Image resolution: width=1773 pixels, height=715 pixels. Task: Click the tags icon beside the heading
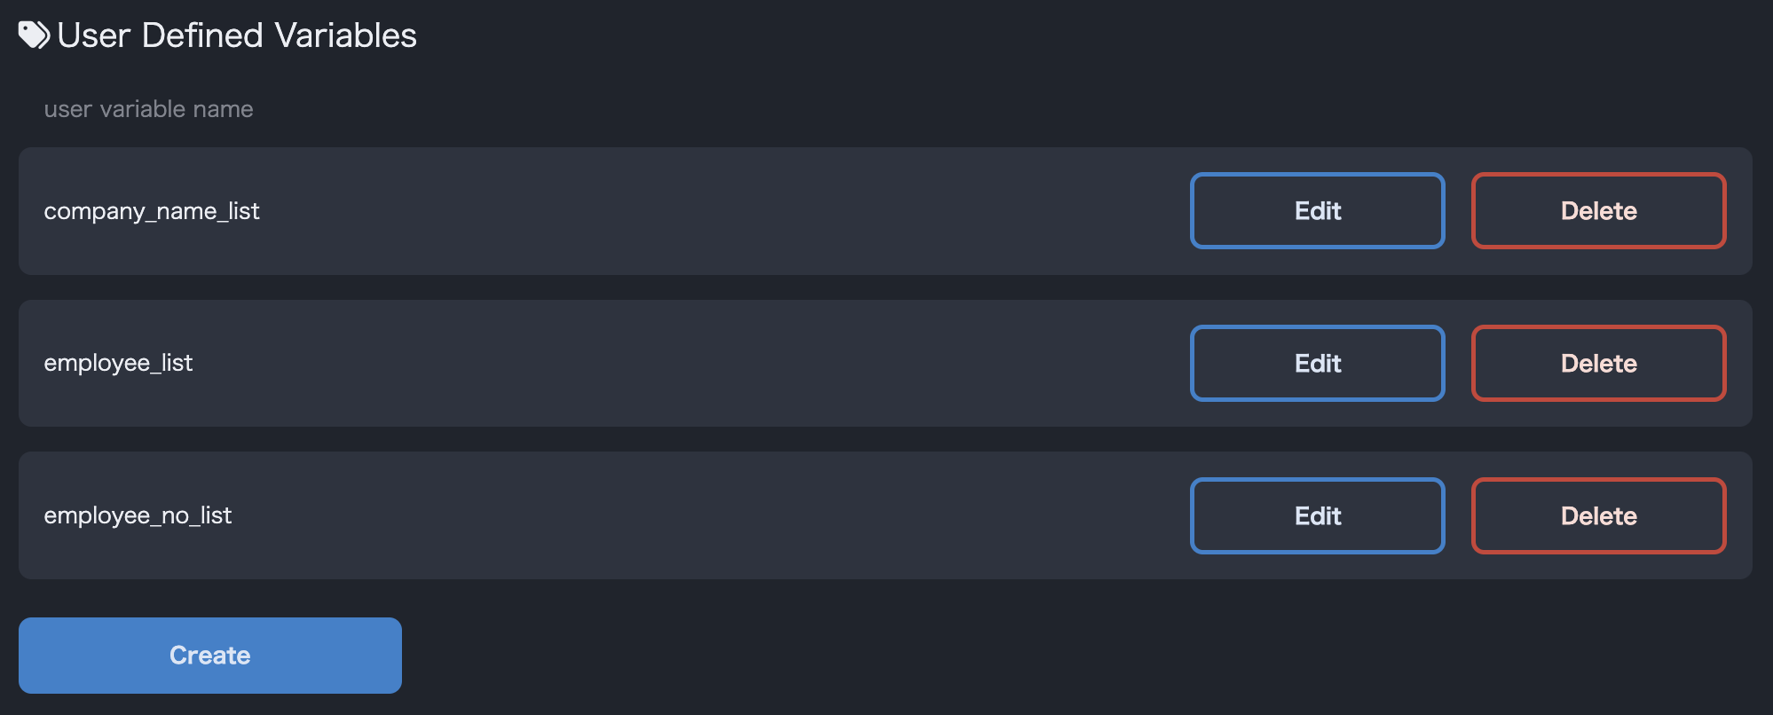(34, 35)
